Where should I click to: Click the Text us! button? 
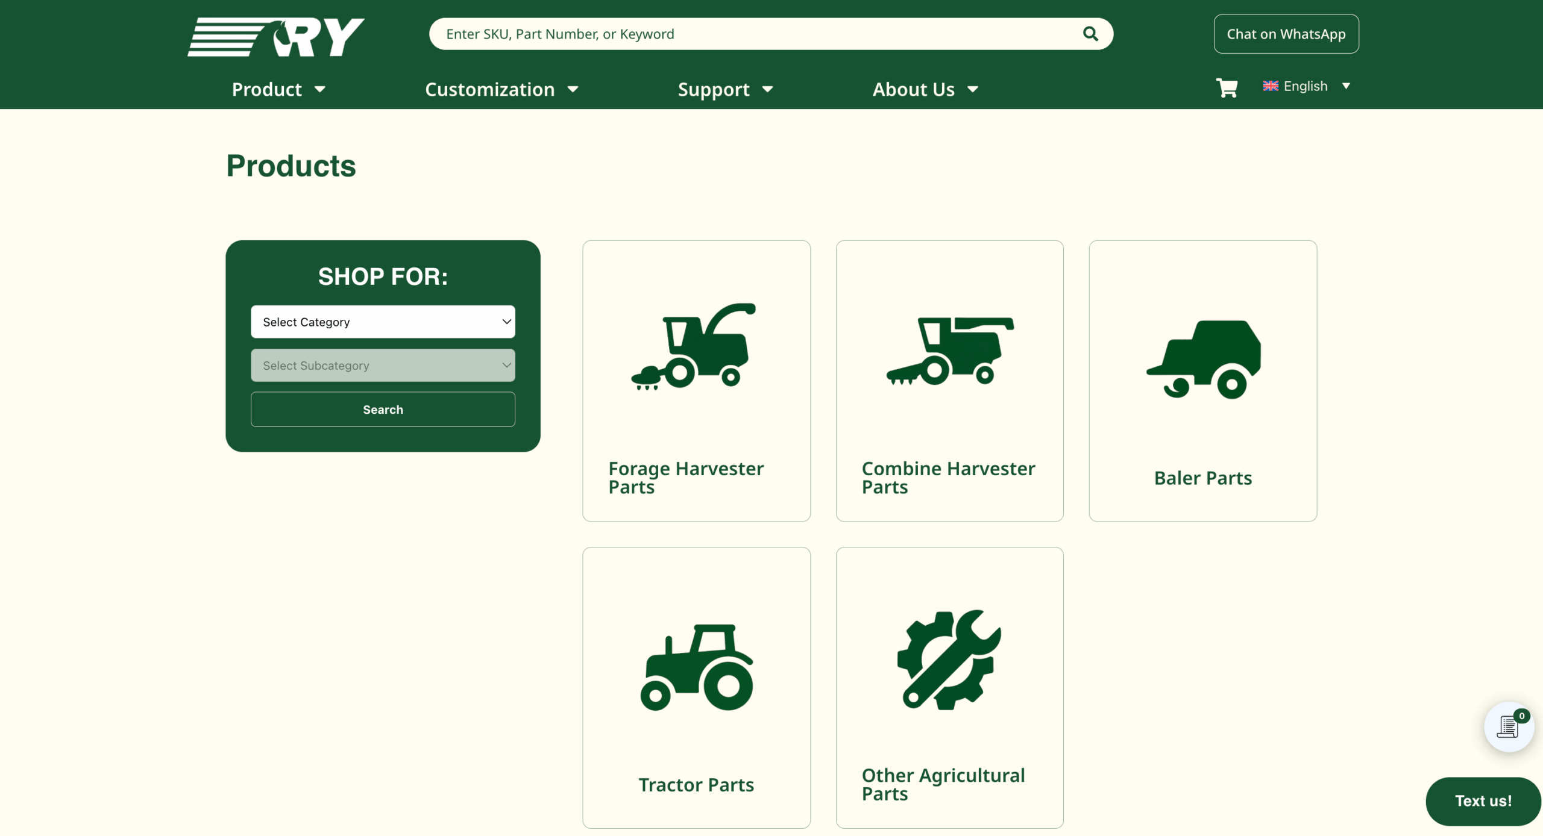pyautogui.click(x=1483, y=800)
